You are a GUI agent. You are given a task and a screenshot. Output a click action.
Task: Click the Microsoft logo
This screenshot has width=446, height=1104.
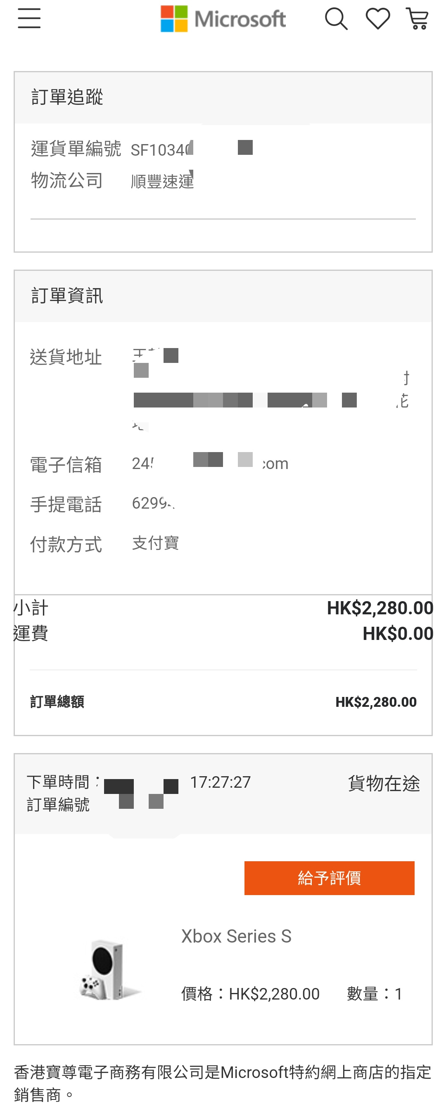[x=223, y=19]
